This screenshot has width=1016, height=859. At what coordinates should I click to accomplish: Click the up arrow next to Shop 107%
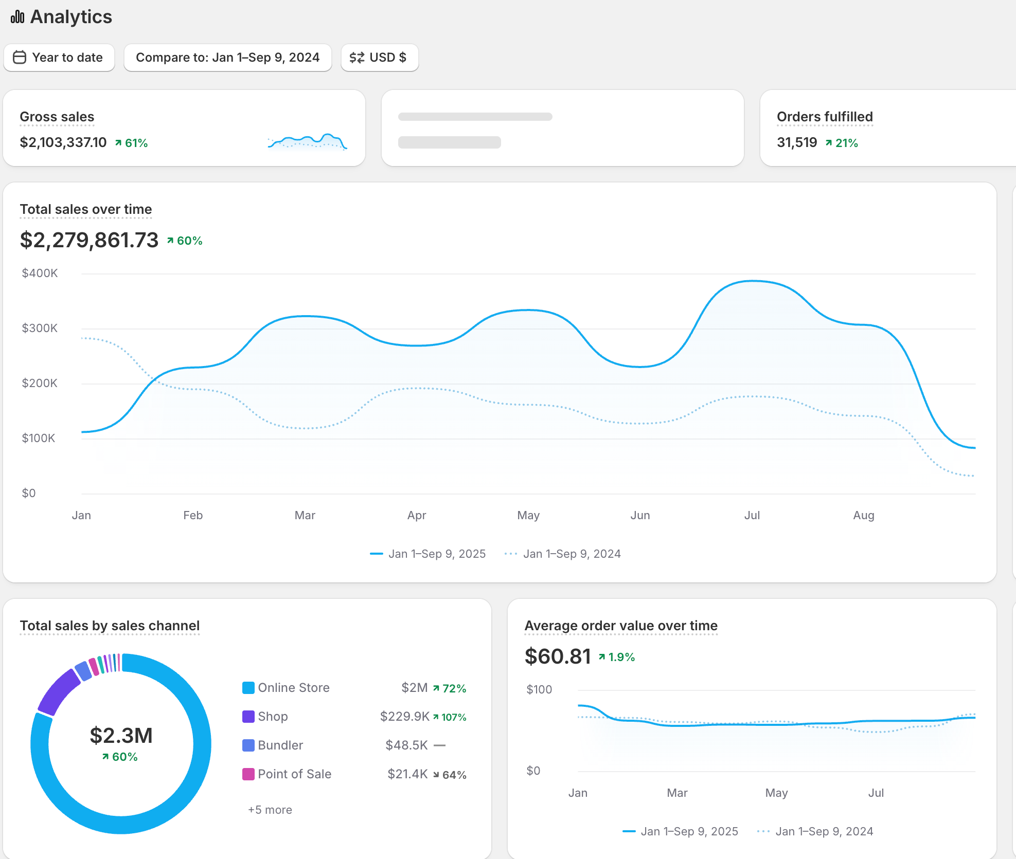pyautogui.click(x=436, y=717)
